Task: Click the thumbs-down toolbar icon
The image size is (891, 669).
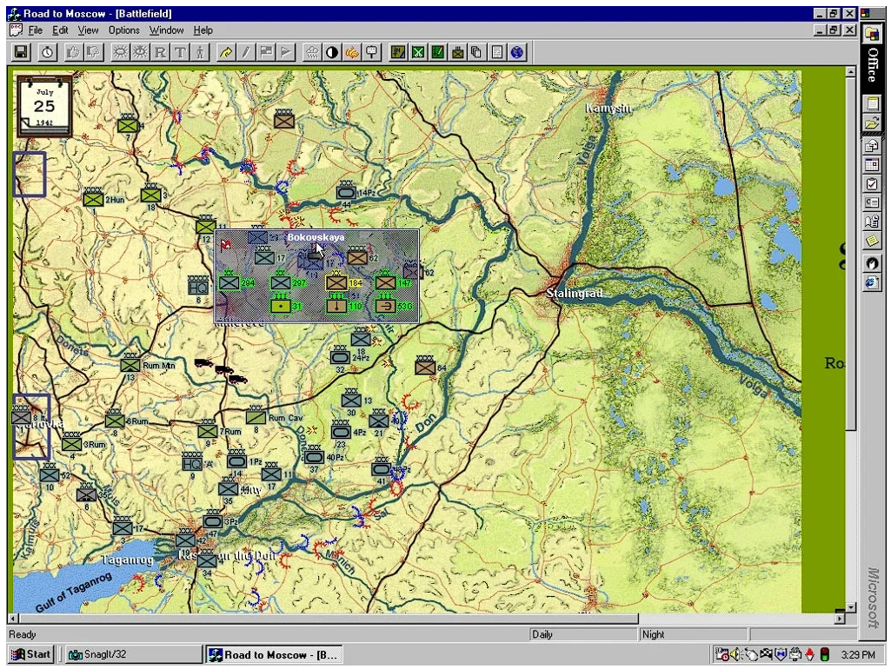Action: tap(93, 53)
